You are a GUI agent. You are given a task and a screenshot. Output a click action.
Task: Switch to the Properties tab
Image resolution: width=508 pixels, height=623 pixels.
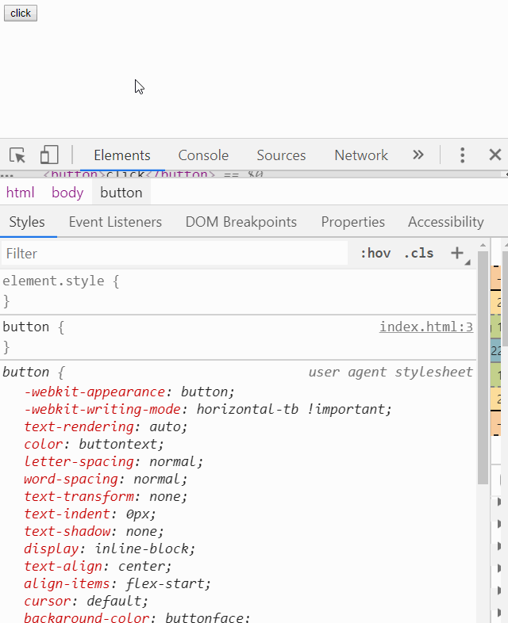353,222
